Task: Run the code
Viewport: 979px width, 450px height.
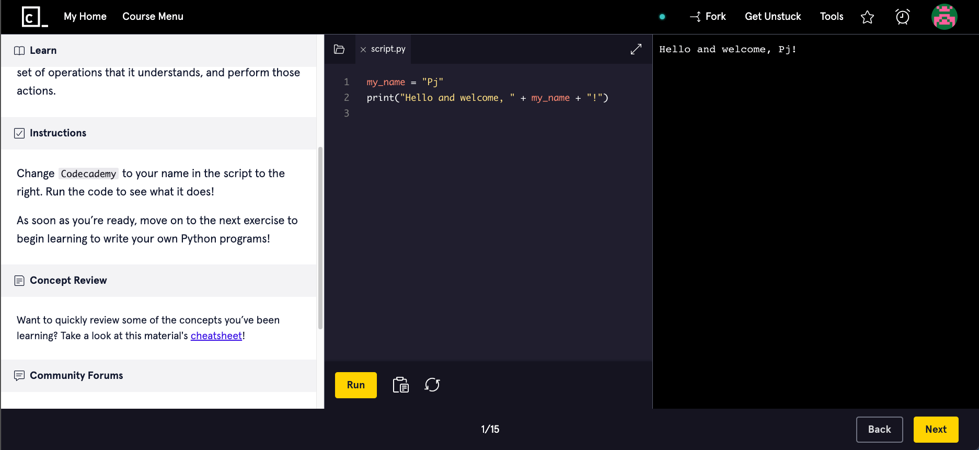Action: tap(356, 385)
